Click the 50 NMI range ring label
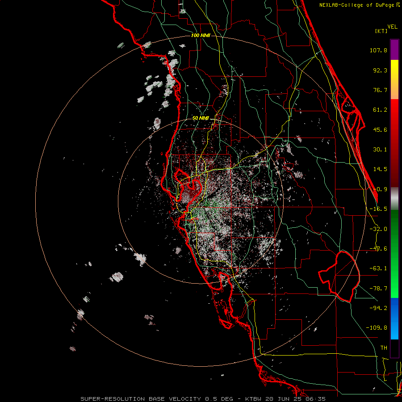 (x=201, y=118)
